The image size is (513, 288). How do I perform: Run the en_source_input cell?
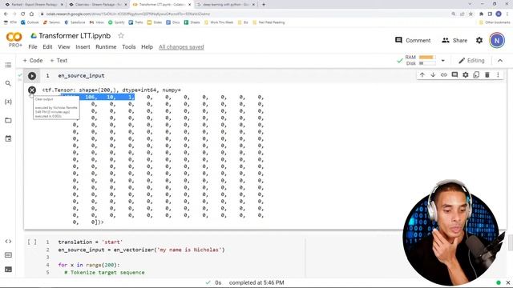[x=32, y=76]
